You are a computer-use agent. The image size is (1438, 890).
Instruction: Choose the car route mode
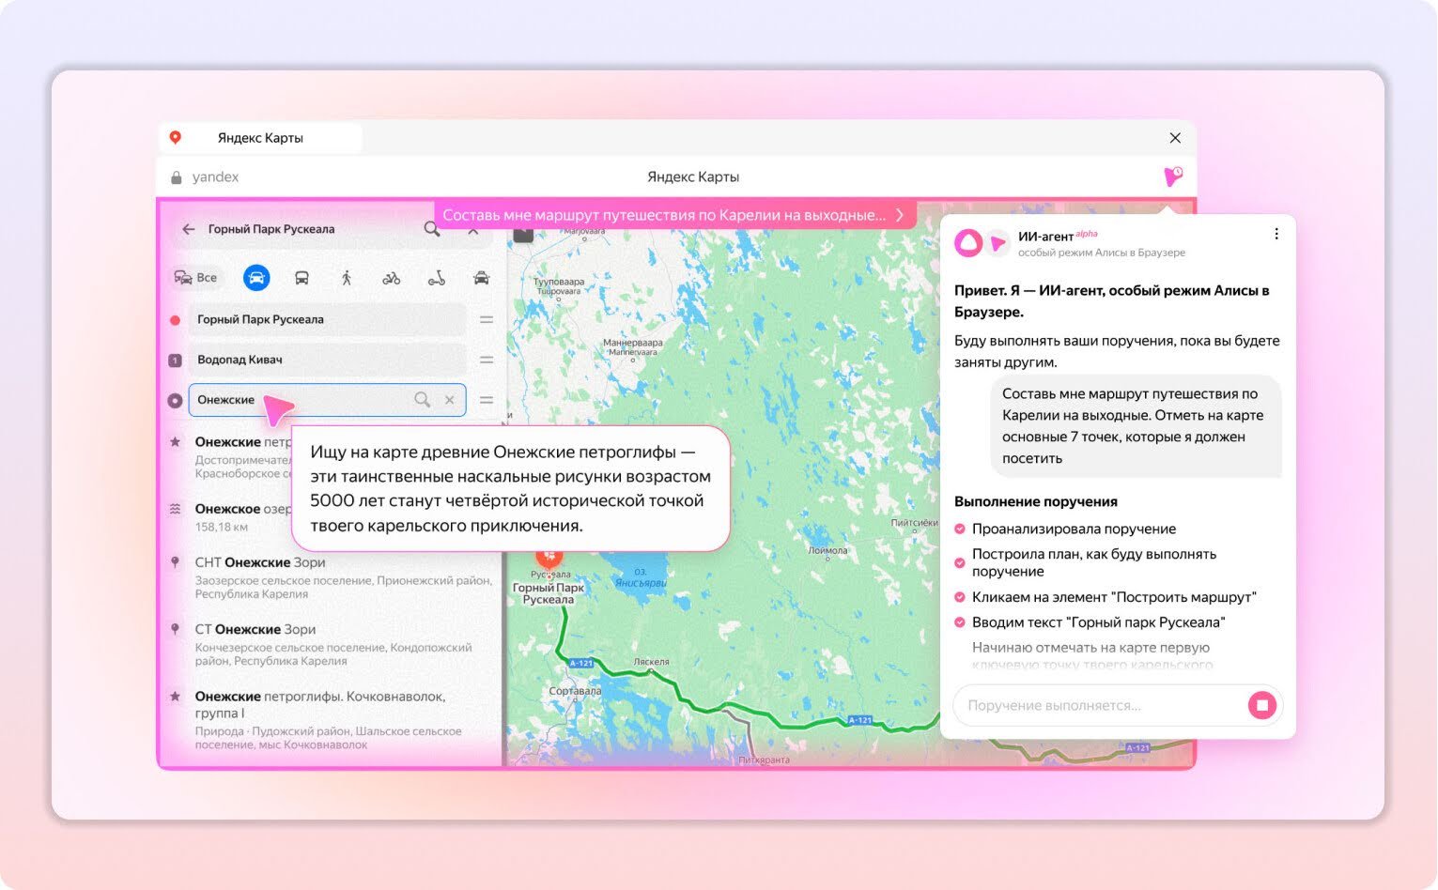tap(256, 278)
